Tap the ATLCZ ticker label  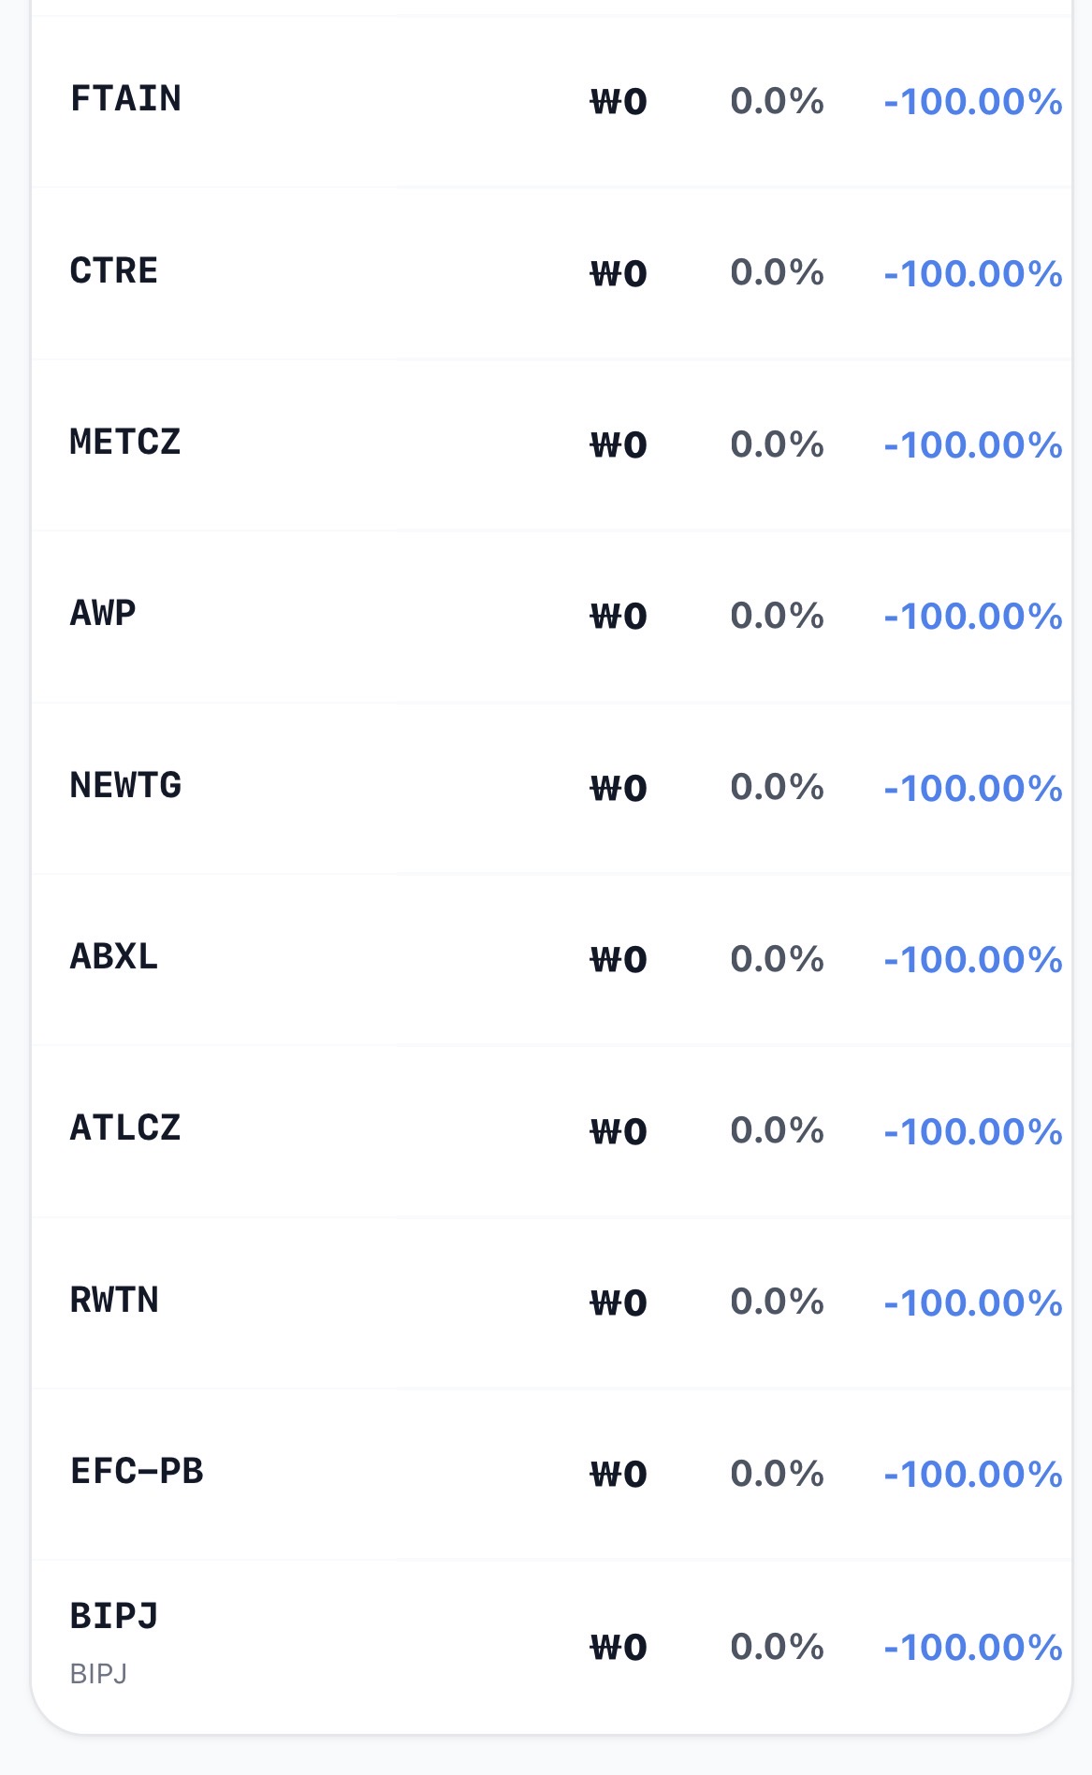(x=125, y=1128)
